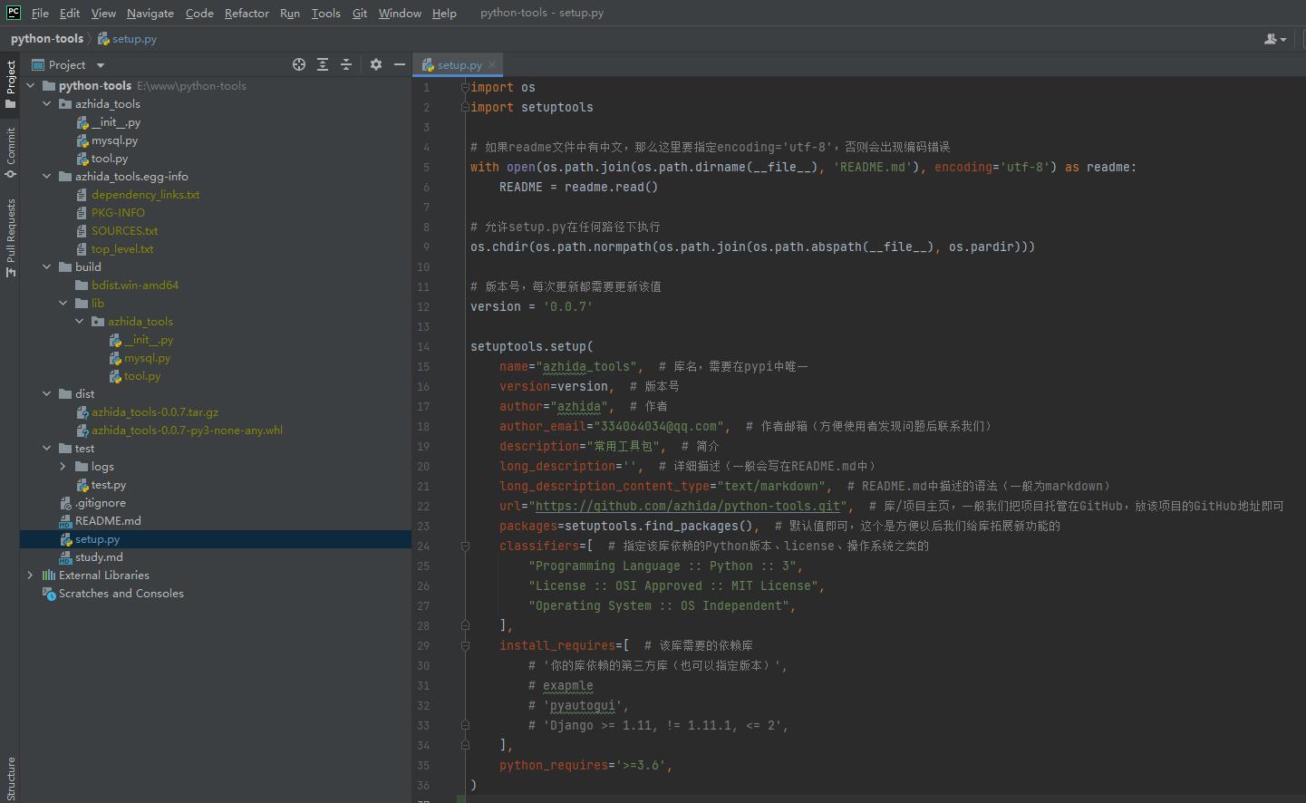Open the Refactor menu

tap(247, 13)
